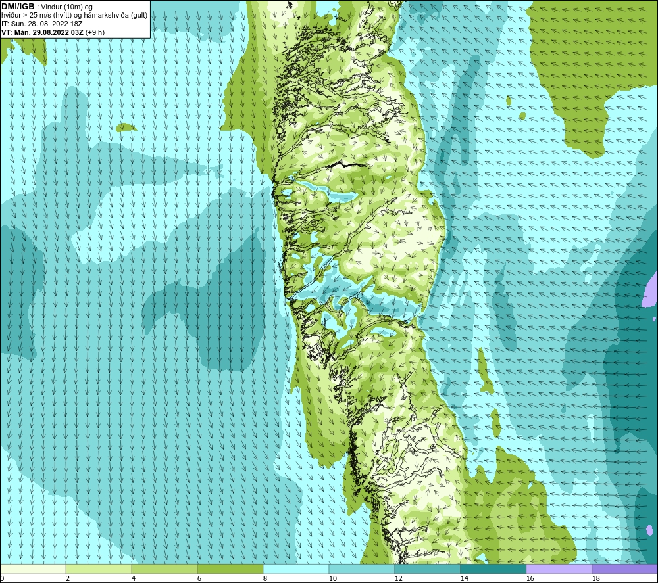The height and width of the screenshot is (583, 658).
Task: Click the '18' label on the color scale
Action: [595, 578]
